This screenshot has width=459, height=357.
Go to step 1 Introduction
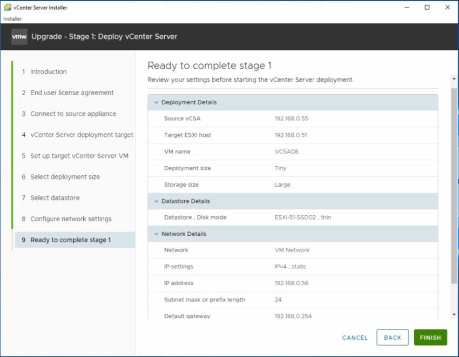tap(48, 72)
